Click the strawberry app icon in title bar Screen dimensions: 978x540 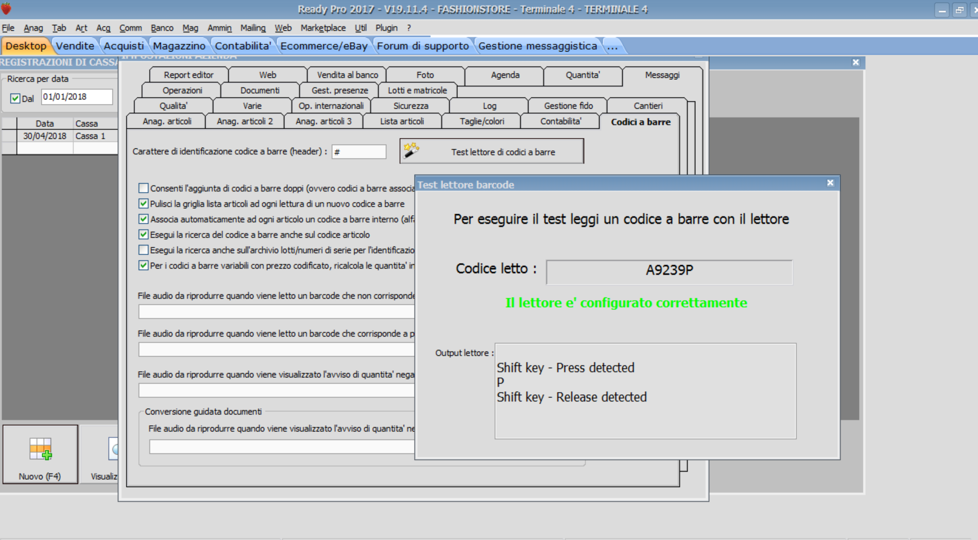pyautogui.click(x=6, y=9)
